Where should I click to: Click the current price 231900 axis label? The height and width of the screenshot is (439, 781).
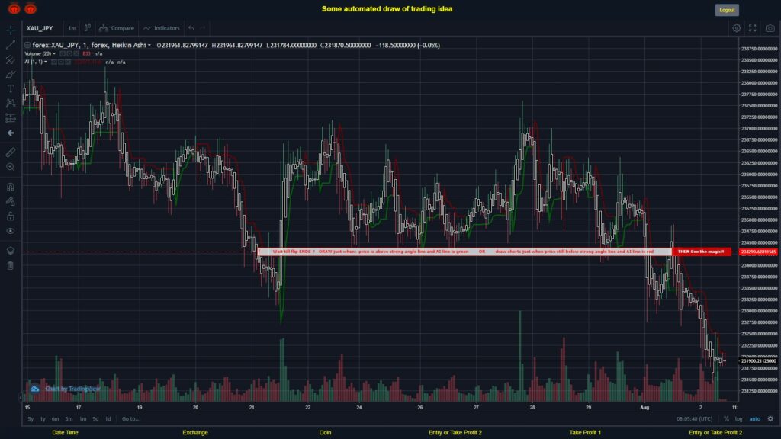(x=758, y=361)
